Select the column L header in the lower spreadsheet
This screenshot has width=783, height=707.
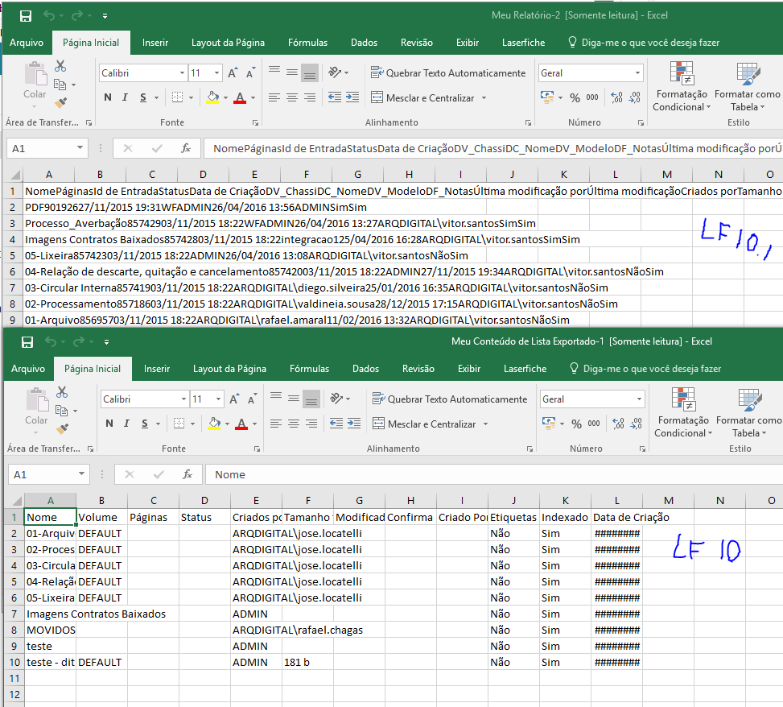617,501
